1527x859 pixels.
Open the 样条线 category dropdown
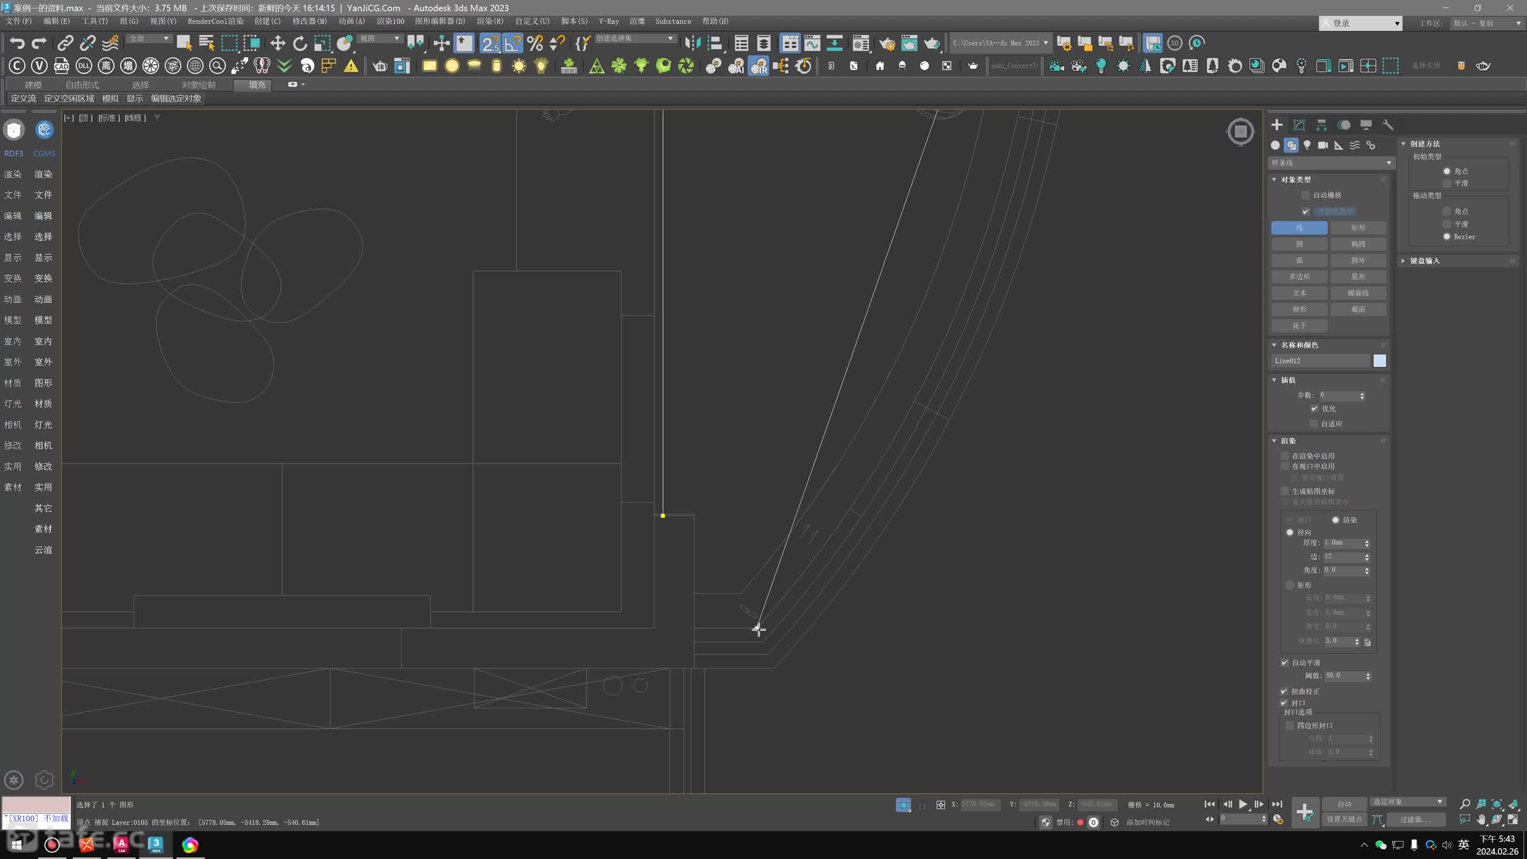1331,163
